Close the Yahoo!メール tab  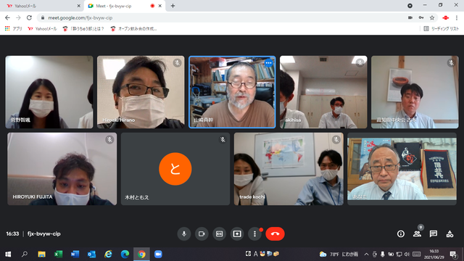click(79, 6)
